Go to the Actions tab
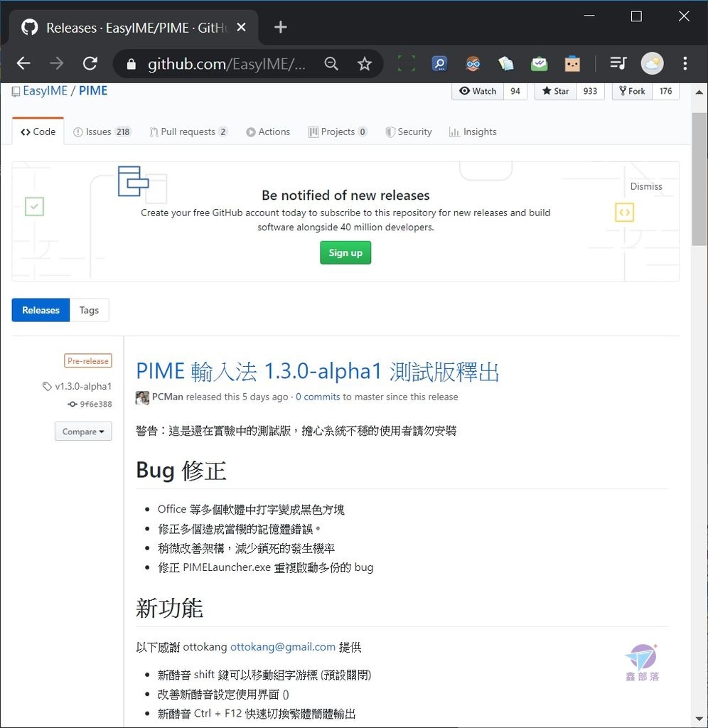 [x=268, y=132]
